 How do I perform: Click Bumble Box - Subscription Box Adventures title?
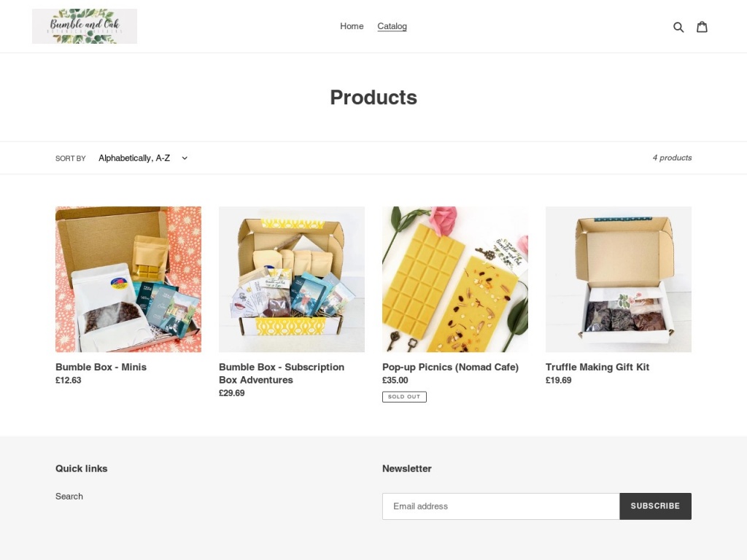[282, 373]
